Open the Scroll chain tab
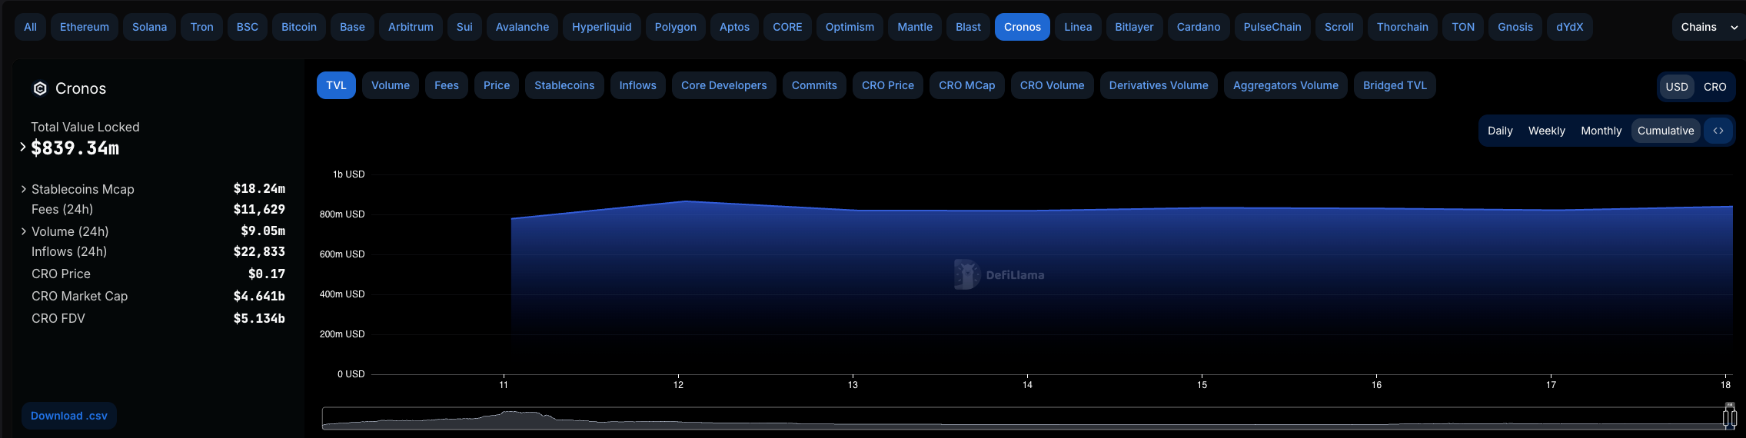 1339,27
